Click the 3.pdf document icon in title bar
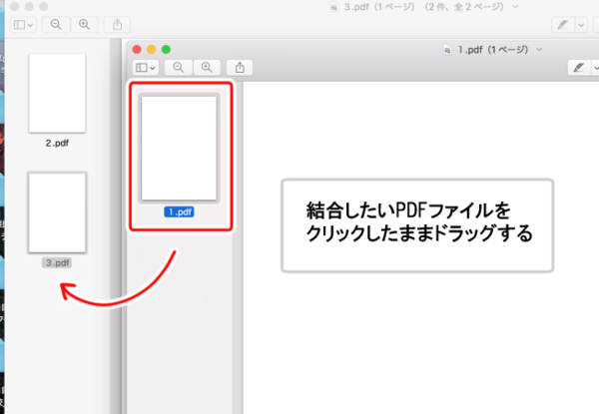The height and width of the screenshot is (414, 599). [x=333, y=7]
